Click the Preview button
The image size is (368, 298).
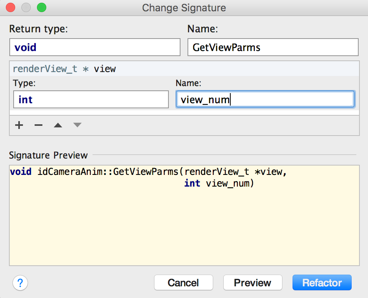point(253,282)
